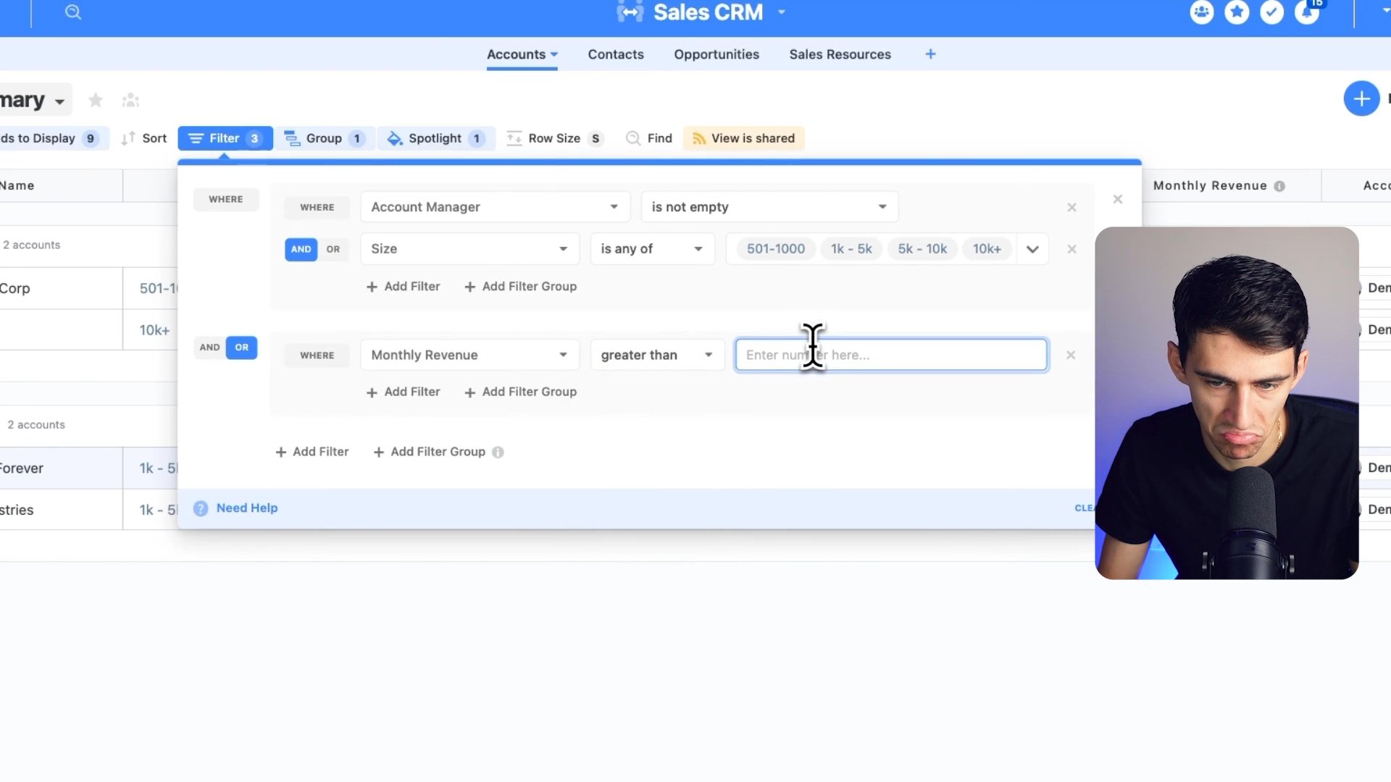
Task: Open the view collaborators people icon
Action: [x=130, y=100]
